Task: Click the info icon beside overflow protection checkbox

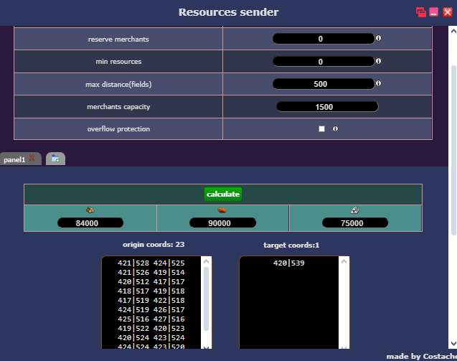Action: 335,129
